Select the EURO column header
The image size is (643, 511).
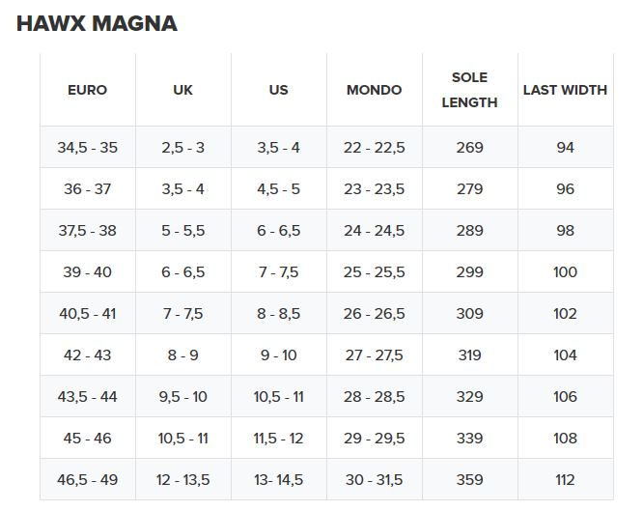pos(87,90)
